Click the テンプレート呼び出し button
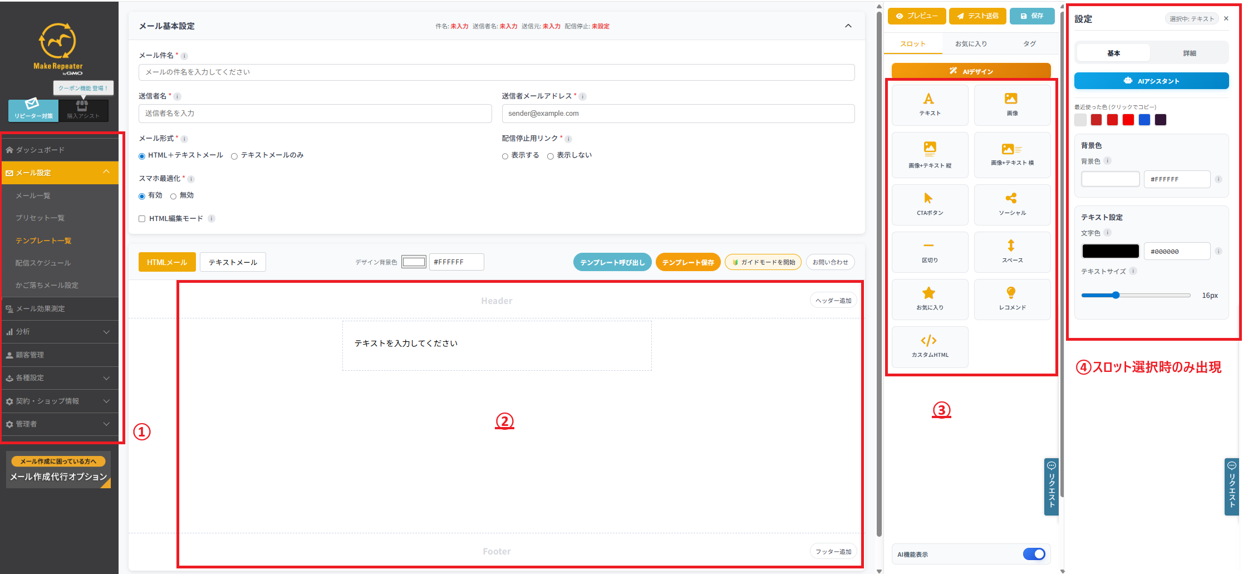Screen dimensions: 1243x574 click(612, 262)
